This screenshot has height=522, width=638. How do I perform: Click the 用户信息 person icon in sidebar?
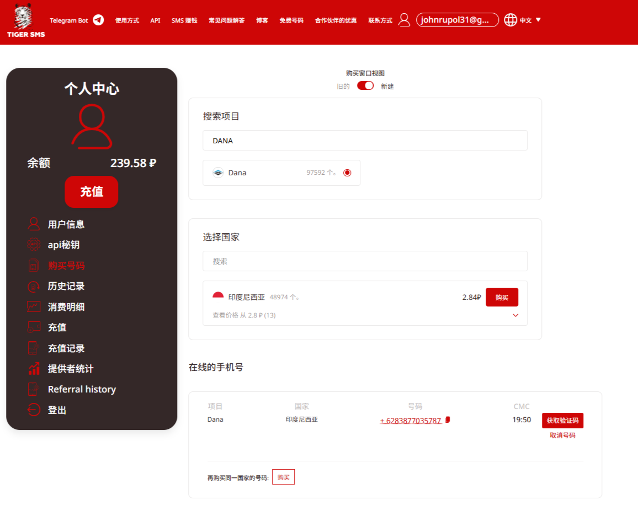[x=34, y=224]
